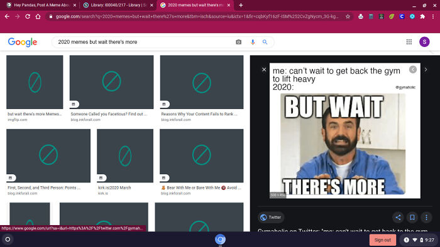Click the Sign out button
Image resolution: width=440 pixels, height=247 pixels.
[382, 239]
